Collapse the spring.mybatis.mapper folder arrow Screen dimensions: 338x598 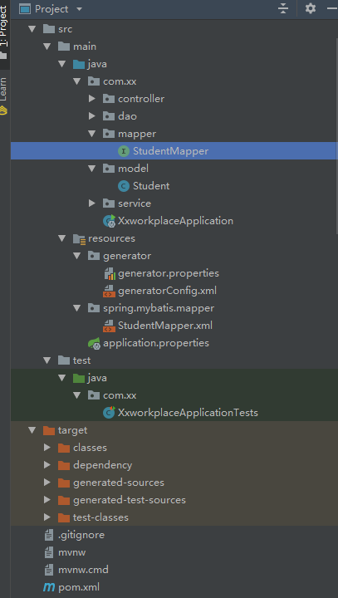(x=76, y=308)
